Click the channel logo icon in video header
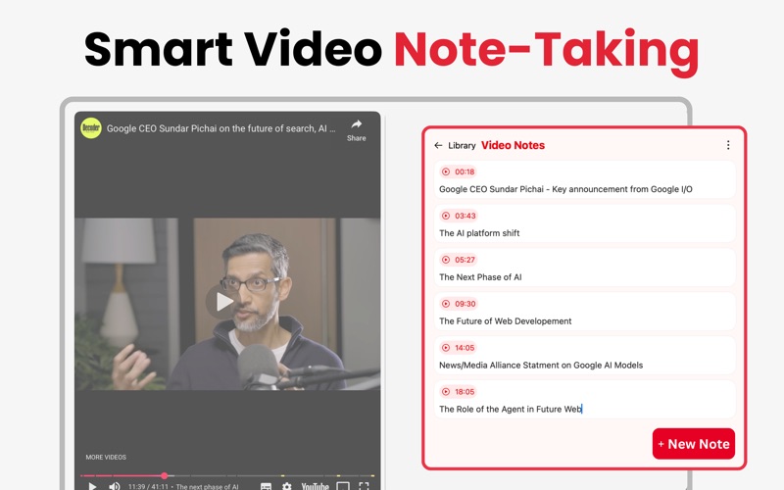 point(91,128)
